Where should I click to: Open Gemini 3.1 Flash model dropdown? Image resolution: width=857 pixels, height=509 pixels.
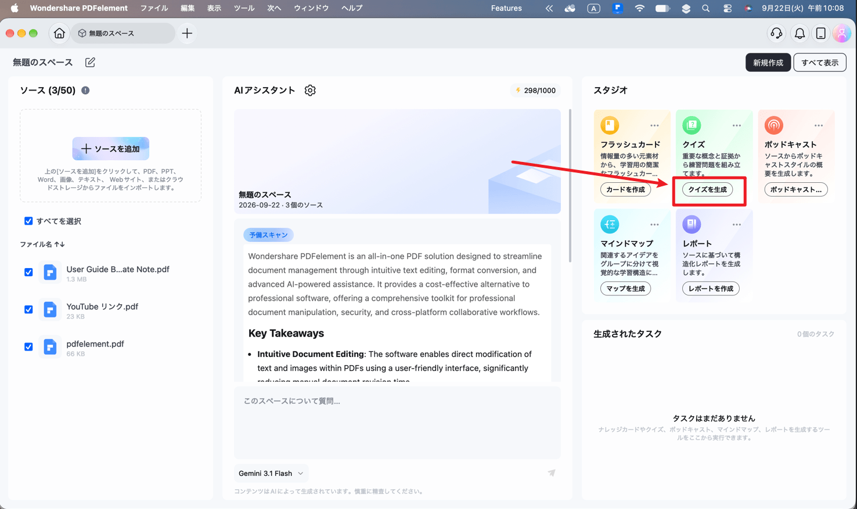(x=271, y=473)
